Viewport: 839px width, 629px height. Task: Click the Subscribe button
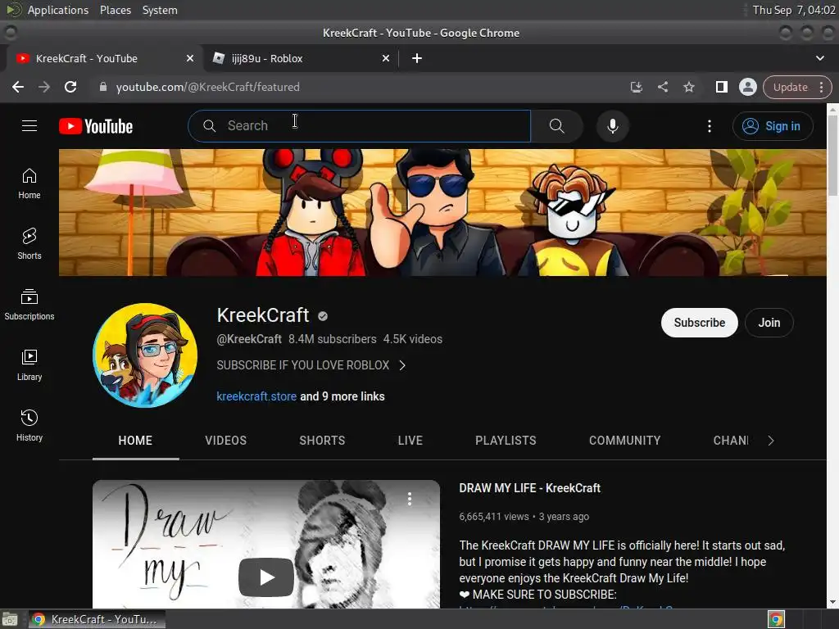coord(700,323)
